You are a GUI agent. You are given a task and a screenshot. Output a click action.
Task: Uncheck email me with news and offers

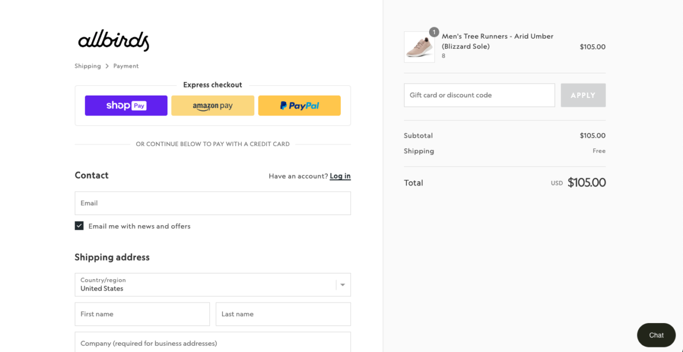pyautogui.click(x=79, y=225)
